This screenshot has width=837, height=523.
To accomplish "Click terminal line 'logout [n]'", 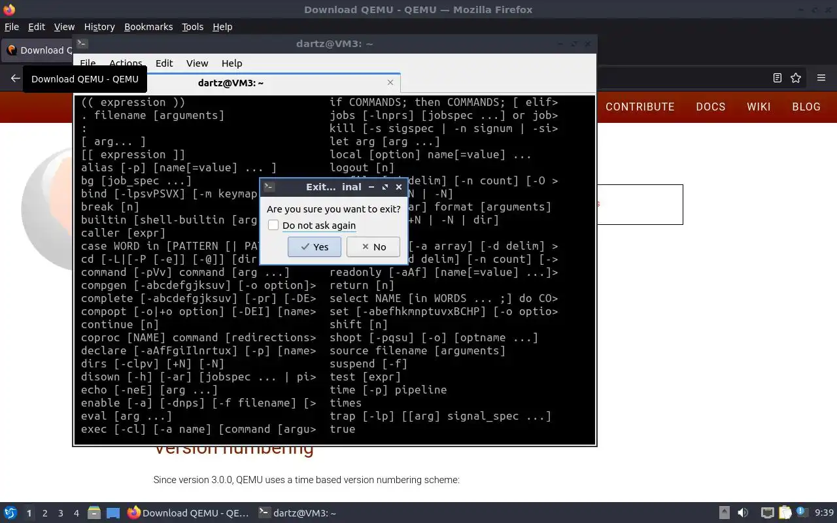I will [362, 167].
